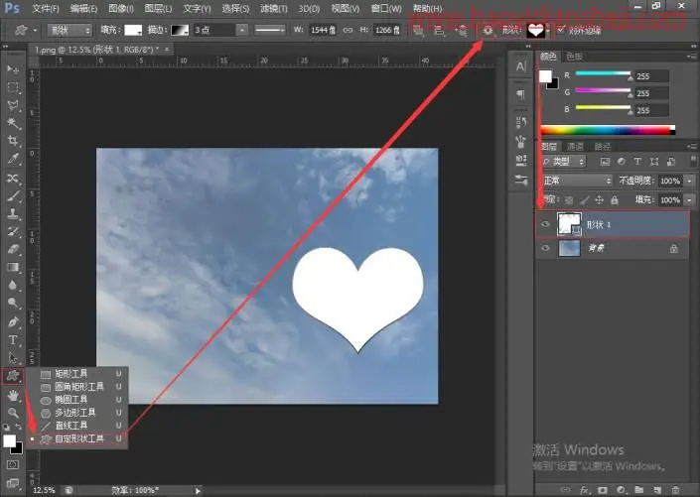Screen dimensions: 700x497
Task: Select the Gradient tool
Action: click(x=13, y=267)
